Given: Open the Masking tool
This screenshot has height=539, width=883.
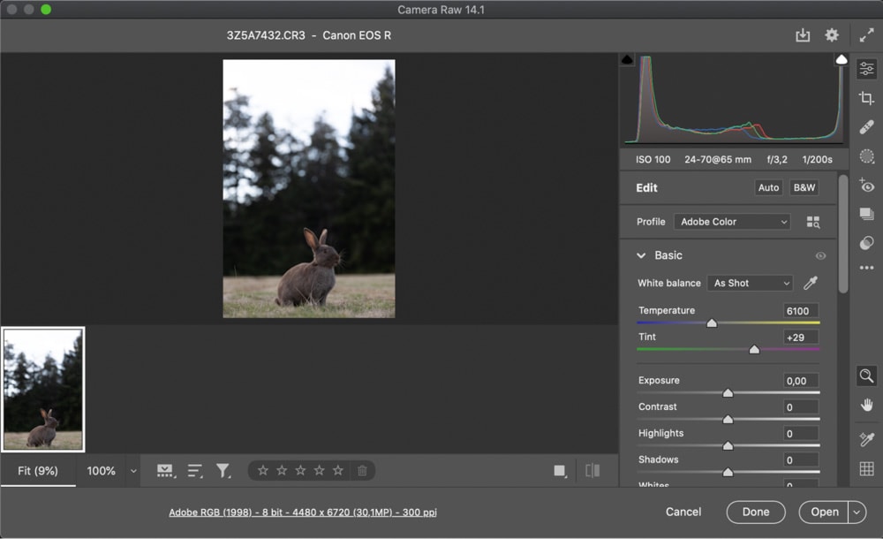Looking at the screenshot, I should [x=866, y=156].
